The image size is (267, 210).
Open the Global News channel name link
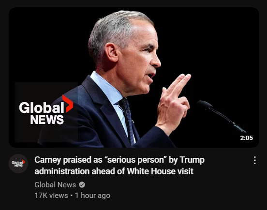(55, 185)
